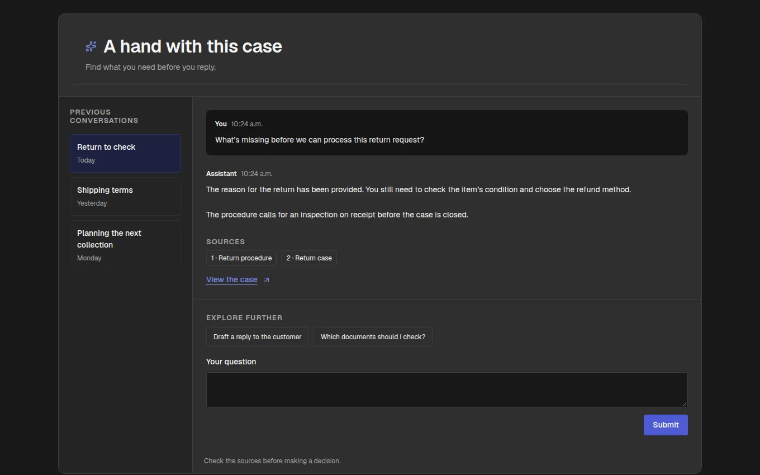Click the Explore Further section heading

tap(244, 318)
